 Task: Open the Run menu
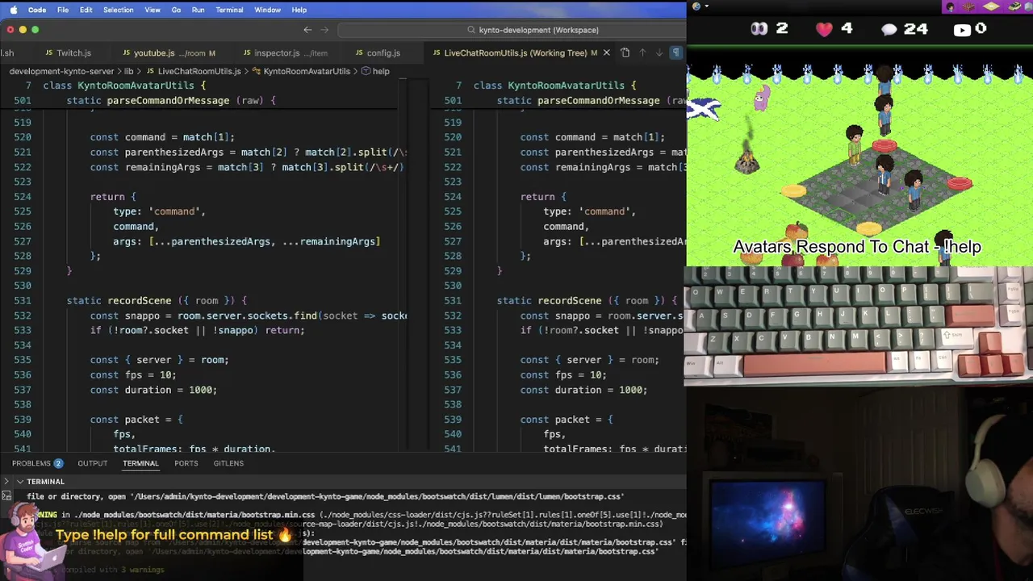click(198, 10)
